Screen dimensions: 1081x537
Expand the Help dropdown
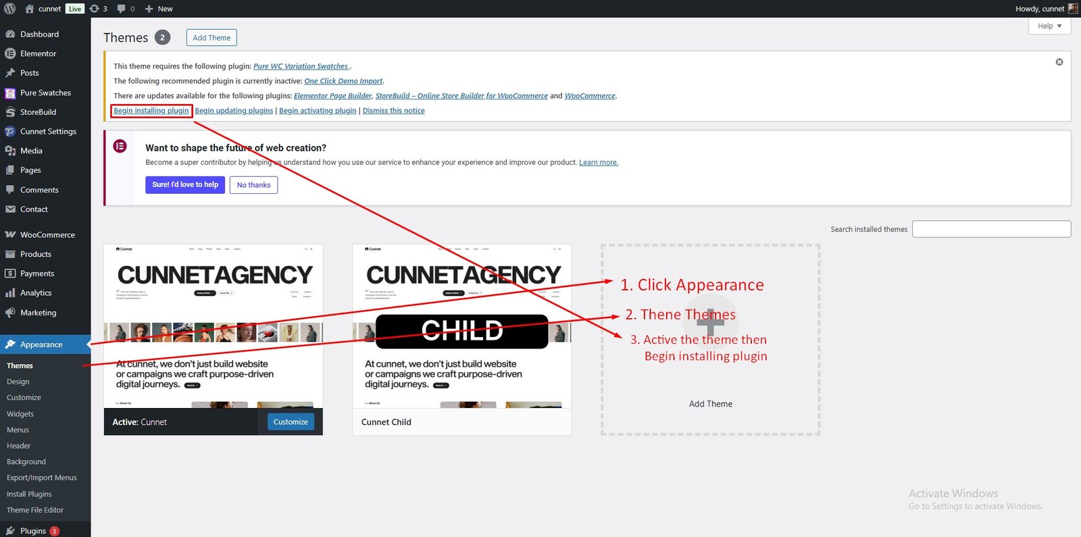1049,26
